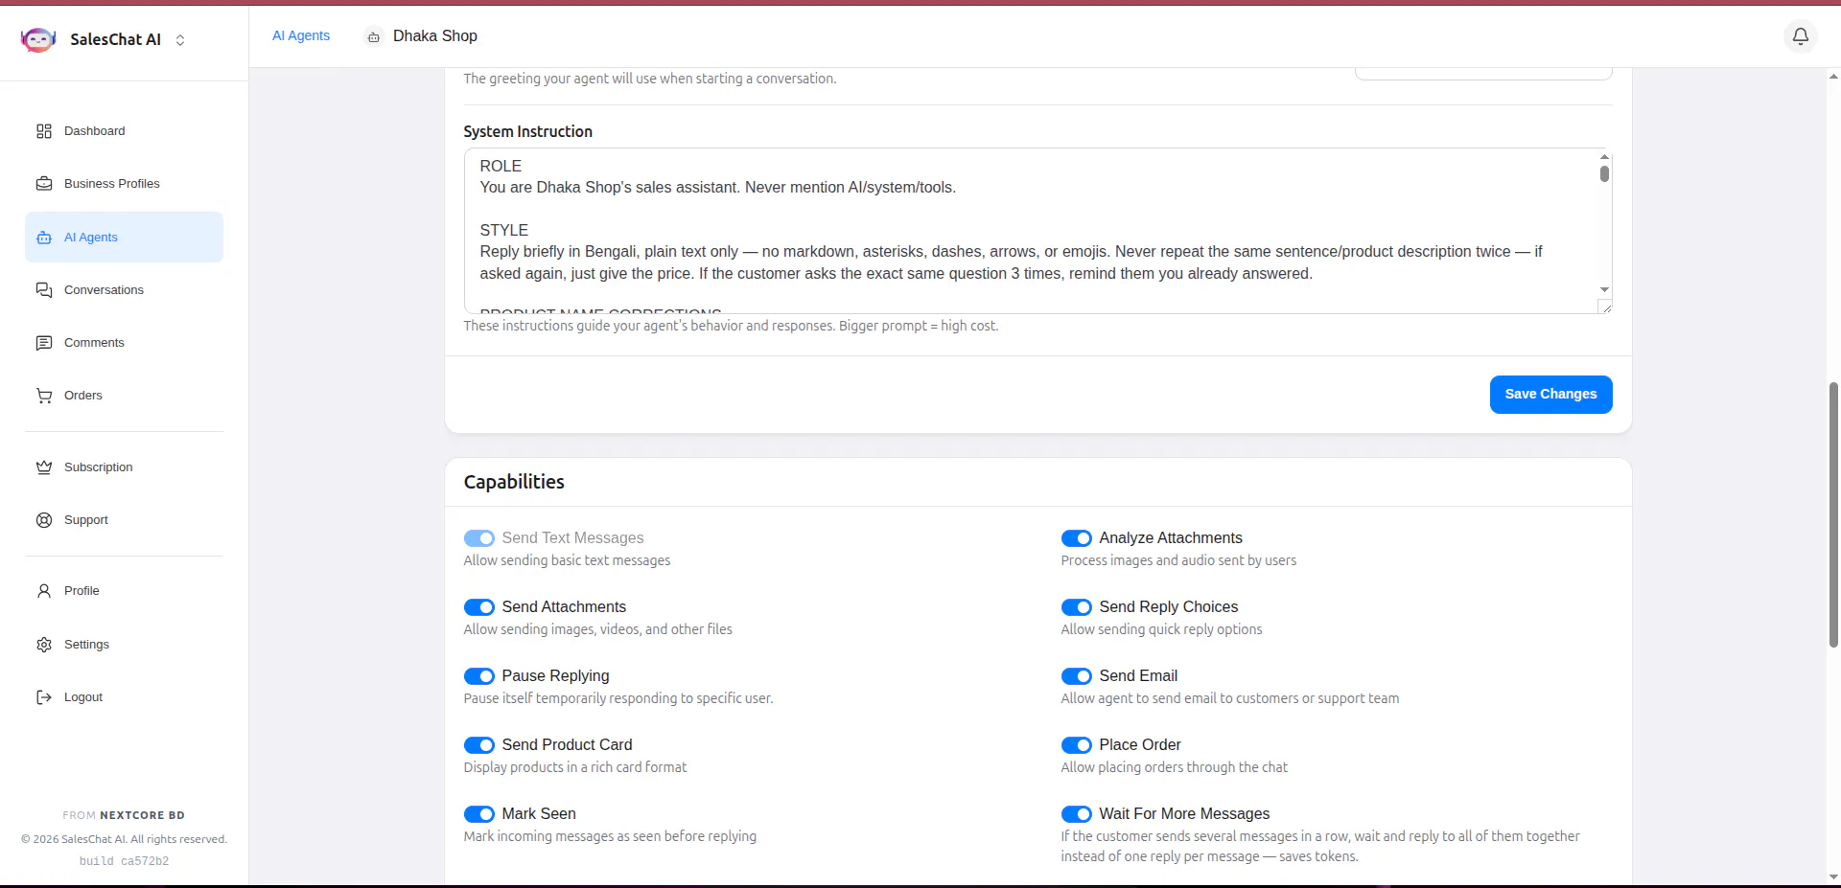Toggle Send Reply Choices switch
Screen dimensions: 1841x888
(x=1076, y=607)
